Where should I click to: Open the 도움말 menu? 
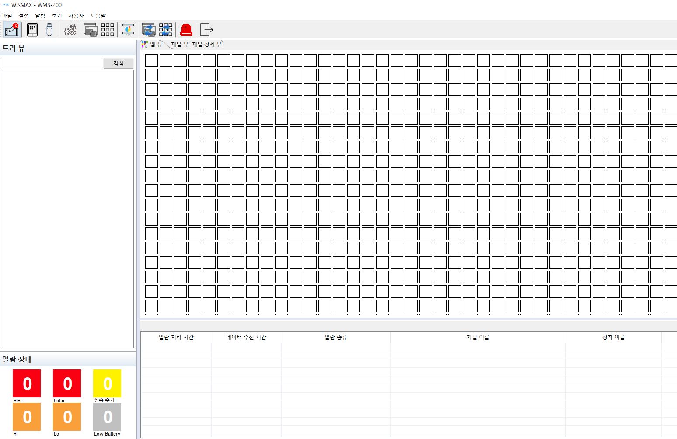pyautogui.click(x=98, y=16)
